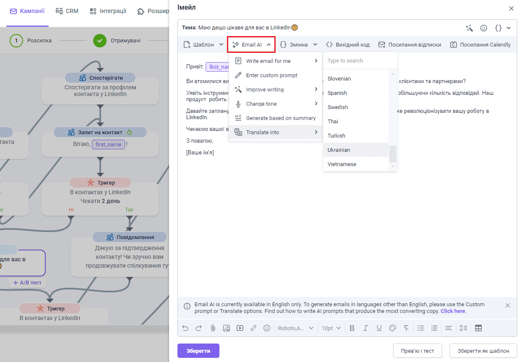Insert a video into the email body
529x362 pixels.
[x=240, y=328]
